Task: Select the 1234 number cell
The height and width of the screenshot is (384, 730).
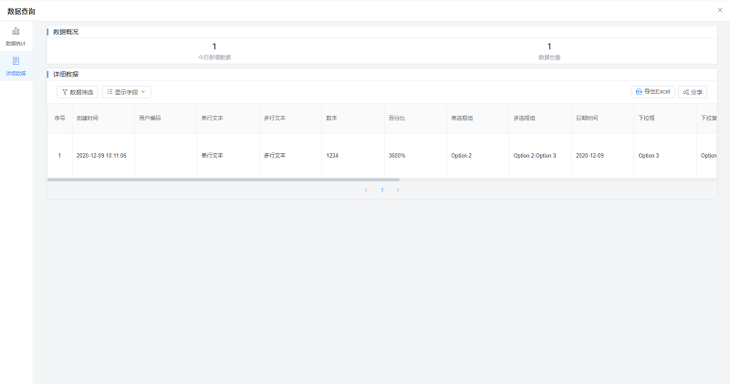Action: 331,156
